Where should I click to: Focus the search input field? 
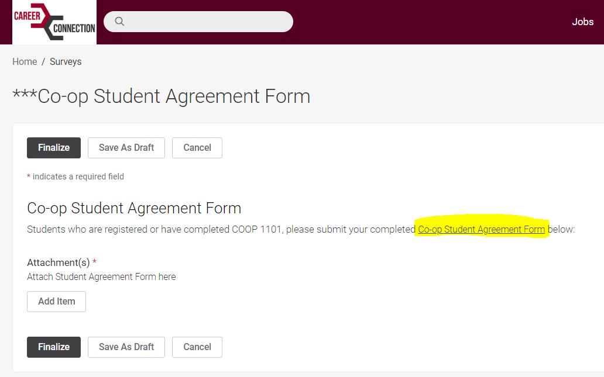click(205, 22)
